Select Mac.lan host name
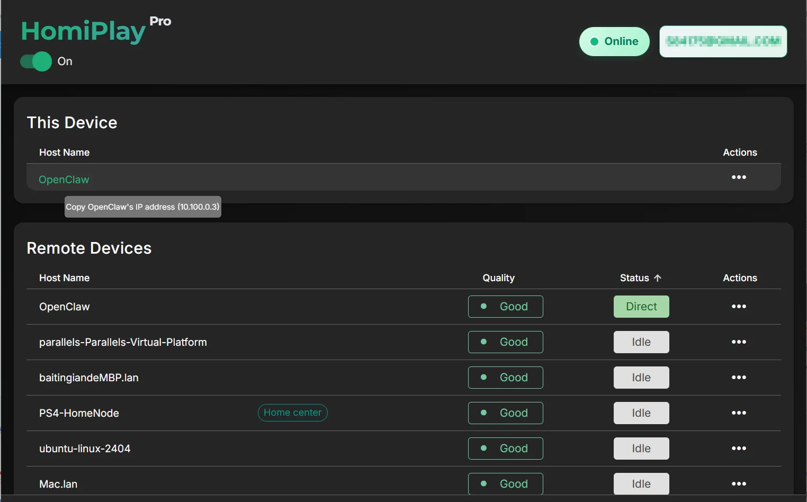The image size is (807, 502). 58,484
